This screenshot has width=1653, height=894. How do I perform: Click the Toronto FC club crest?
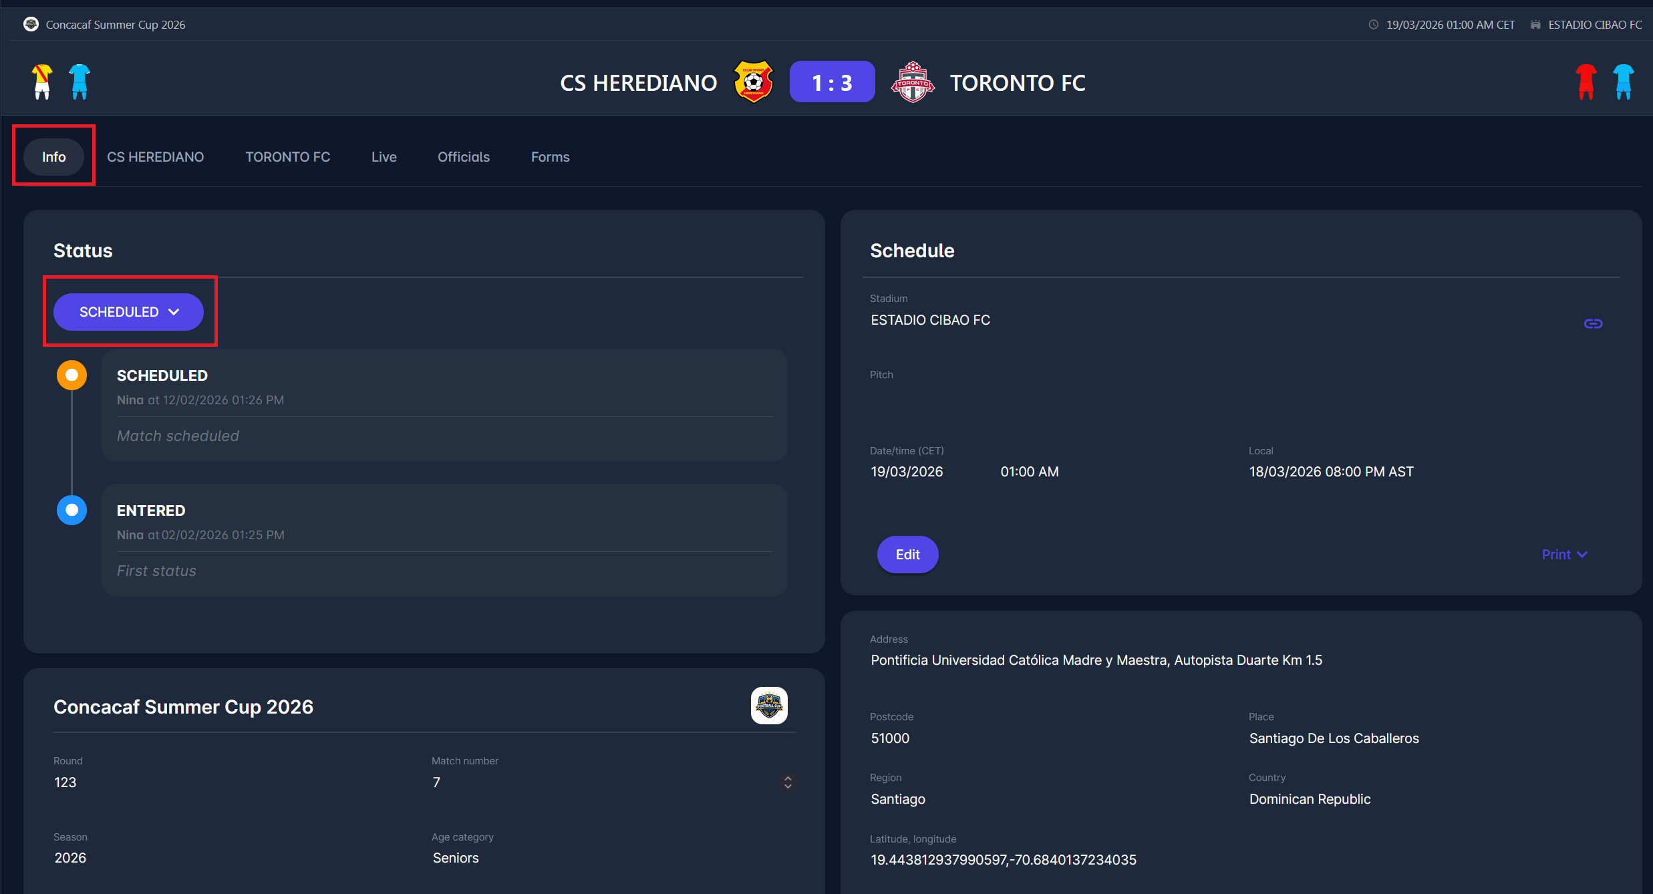pyautogui.click(x=912, y=82)
